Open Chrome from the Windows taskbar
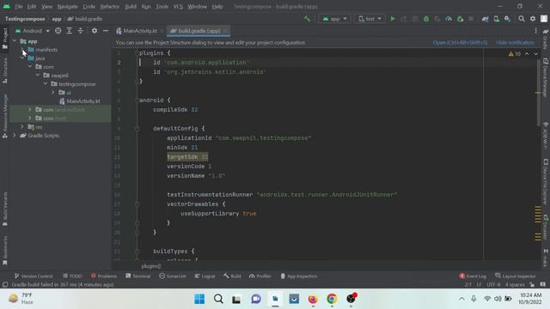 tap(332, 299)
